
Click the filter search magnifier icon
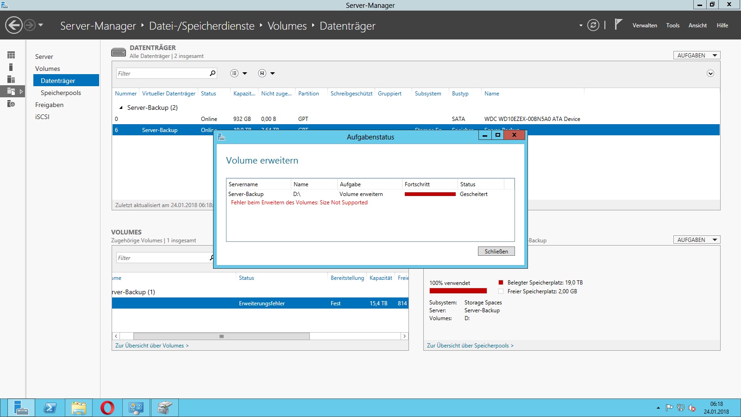coord(213,73)
